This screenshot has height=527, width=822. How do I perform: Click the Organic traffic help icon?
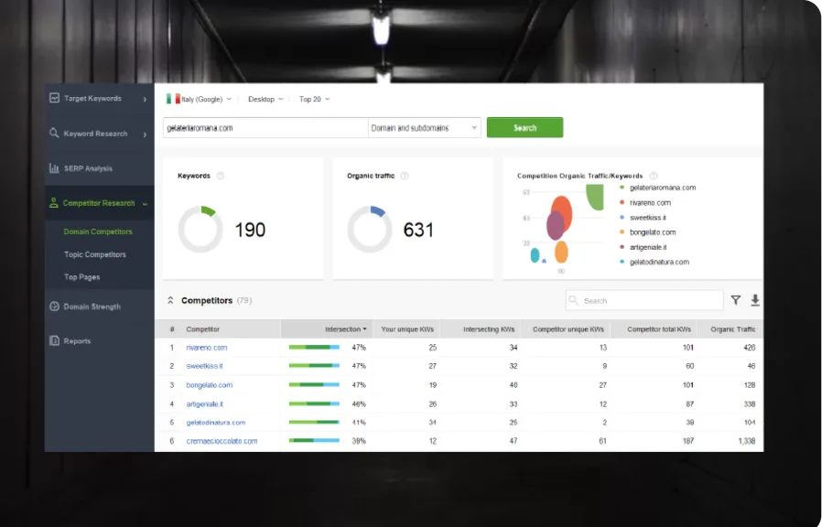click(405, 176)
